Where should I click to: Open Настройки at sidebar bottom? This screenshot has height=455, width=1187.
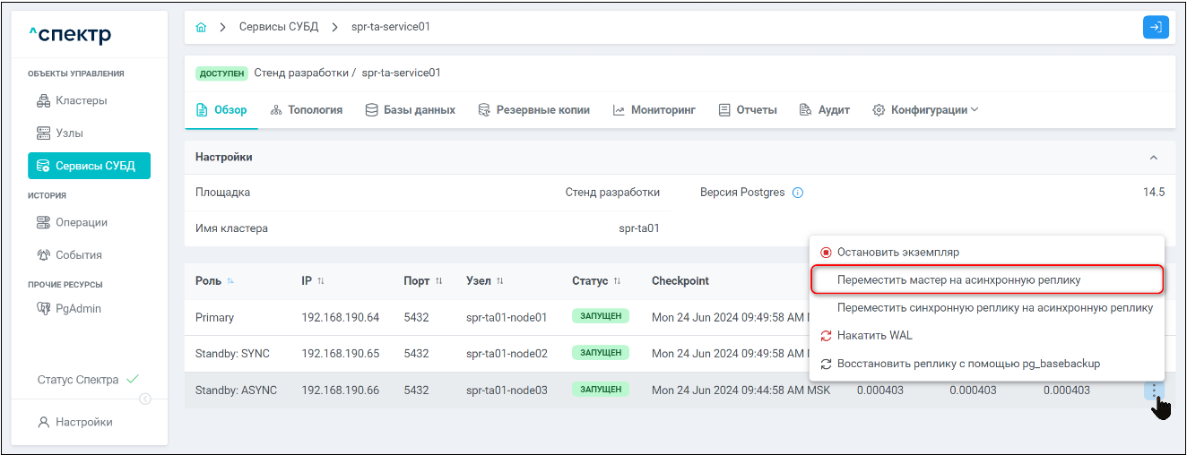(x=83, y=422)
